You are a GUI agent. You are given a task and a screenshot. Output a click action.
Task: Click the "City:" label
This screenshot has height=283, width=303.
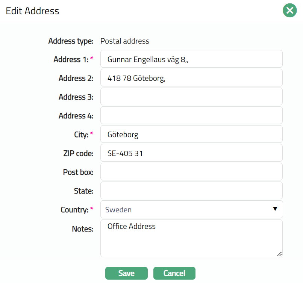79,135
